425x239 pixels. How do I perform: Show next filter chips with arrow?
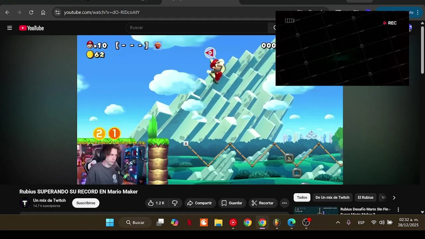click(394, 198)
